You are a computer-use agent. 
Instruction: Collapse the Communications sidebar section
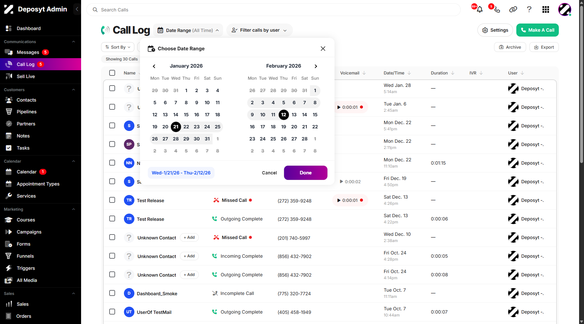[74, 42]
